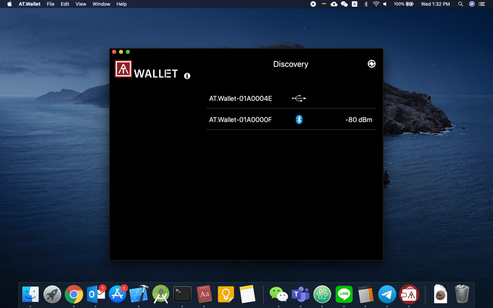The height and width of the screenshot is (308, 493).
Task: Open WeChat from the dock
Action: point(279,294)
